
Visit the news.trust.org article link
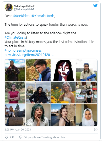(29, 55)
